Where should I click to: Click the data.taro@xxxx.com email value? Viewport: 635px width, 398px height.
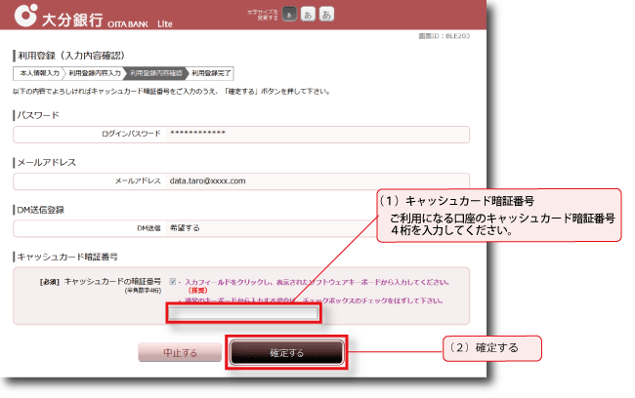(207, 180)
